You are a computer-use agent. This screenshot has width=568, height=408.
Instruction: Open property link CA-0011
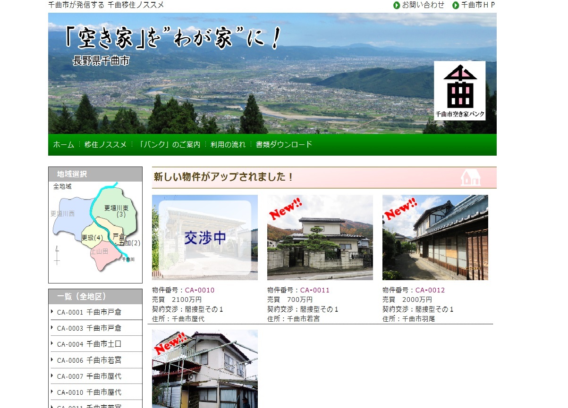[314, 290]
